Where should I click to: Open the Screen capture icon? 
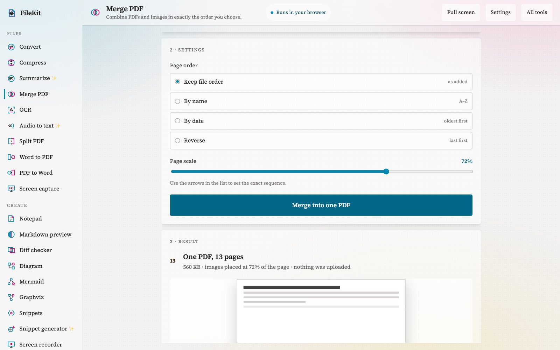11,189
